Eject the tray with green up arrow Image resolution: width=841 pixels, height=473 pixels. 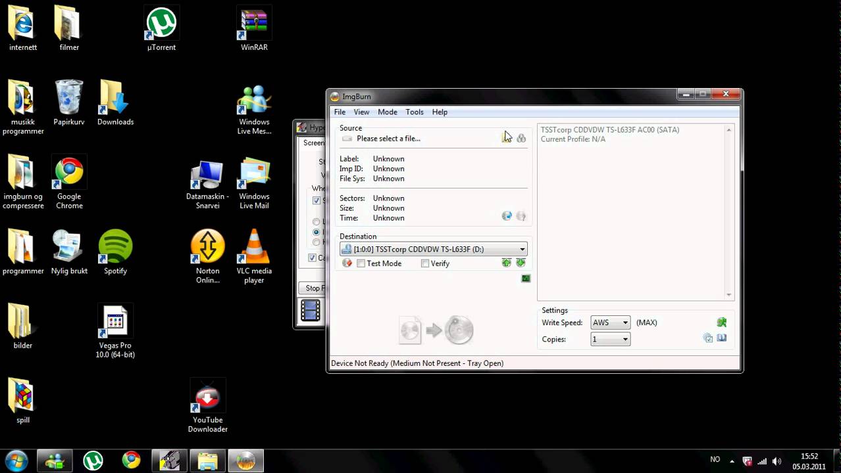click(x=506, y=263)
